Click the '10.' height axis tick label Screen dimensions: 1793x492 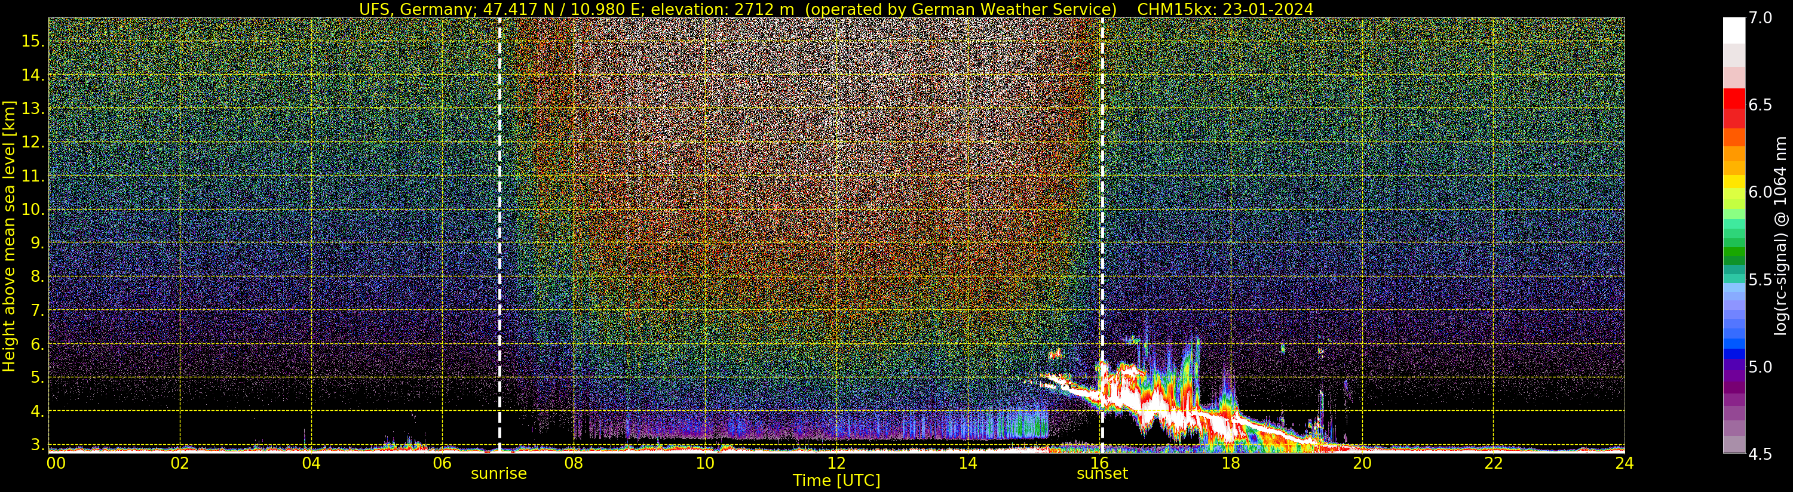pyautogui.click(x=33, y=210)
